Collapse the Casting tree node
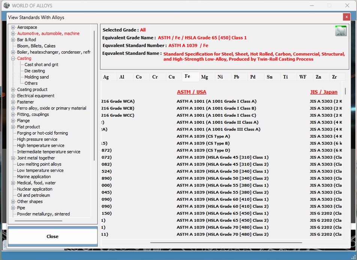This screenshot has width=357, height=260. pos(13,58)
